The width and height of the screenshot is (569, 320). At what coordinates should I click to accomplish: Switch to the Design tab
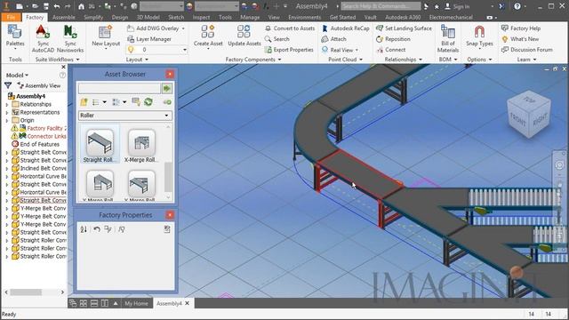(120, 17)
